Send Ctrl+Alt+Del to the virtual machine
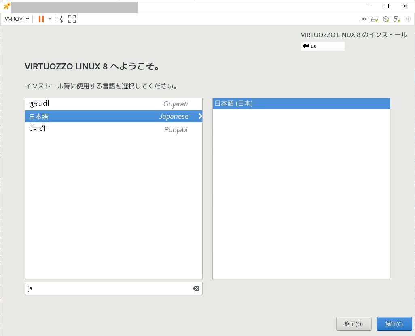 [60, 19]
